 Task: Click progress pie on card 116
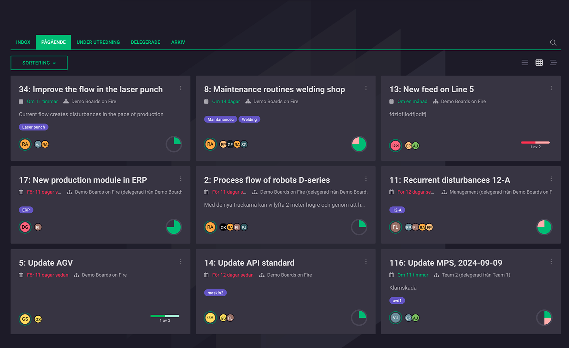coord(544,318)
